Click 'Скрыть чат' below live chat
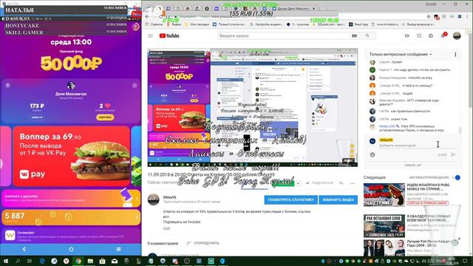 click(412, 166)
